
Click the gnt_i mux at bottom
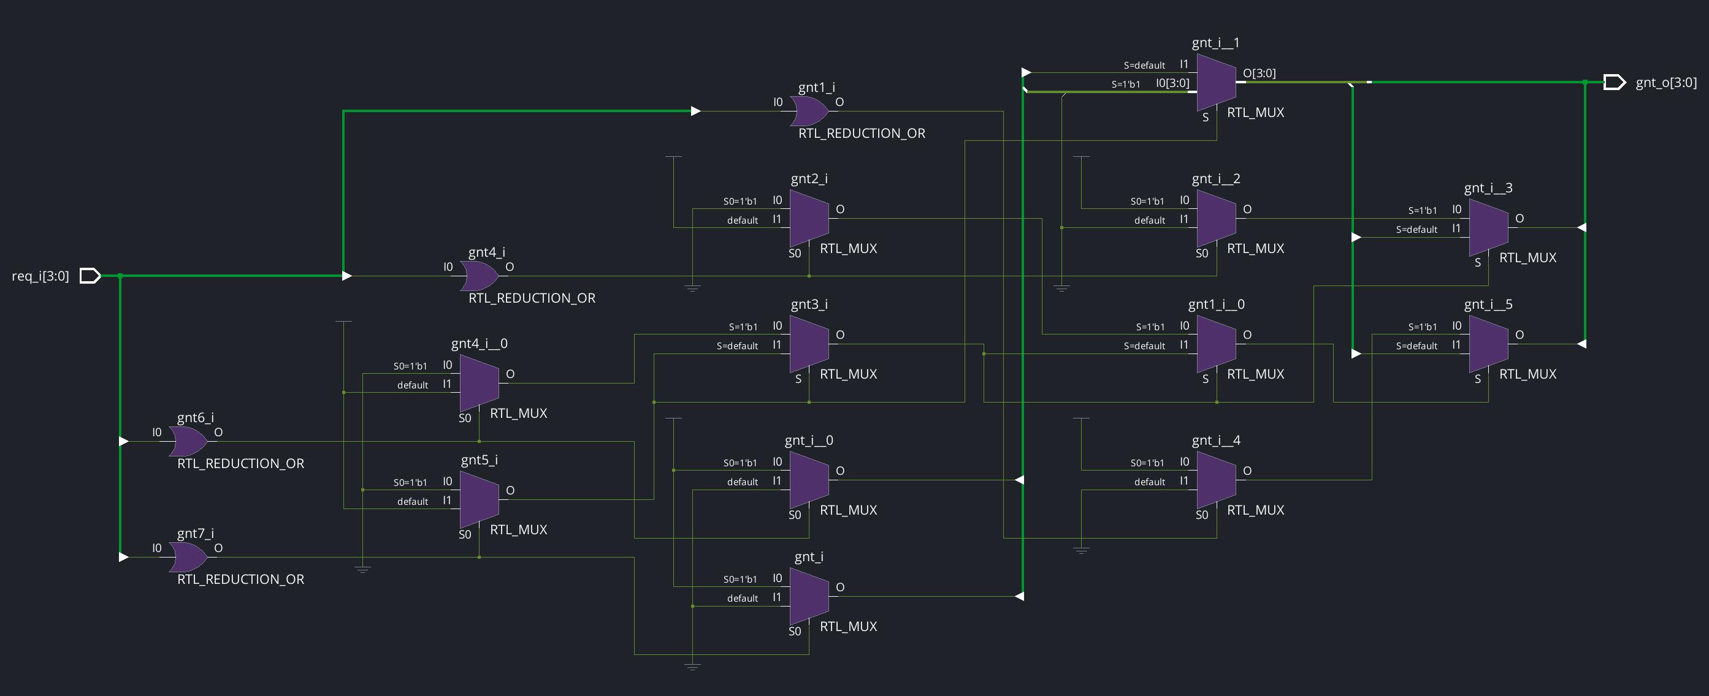coord(809,597)
